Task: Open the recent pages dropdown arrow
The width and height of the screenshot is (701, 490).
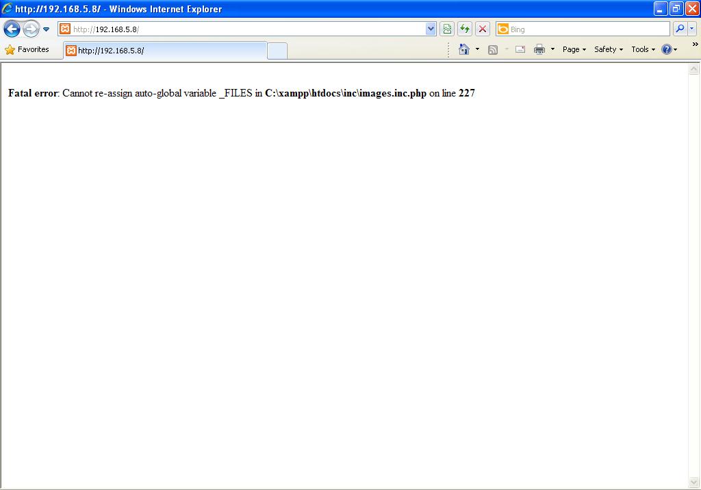Action: (x=46, y=29)
